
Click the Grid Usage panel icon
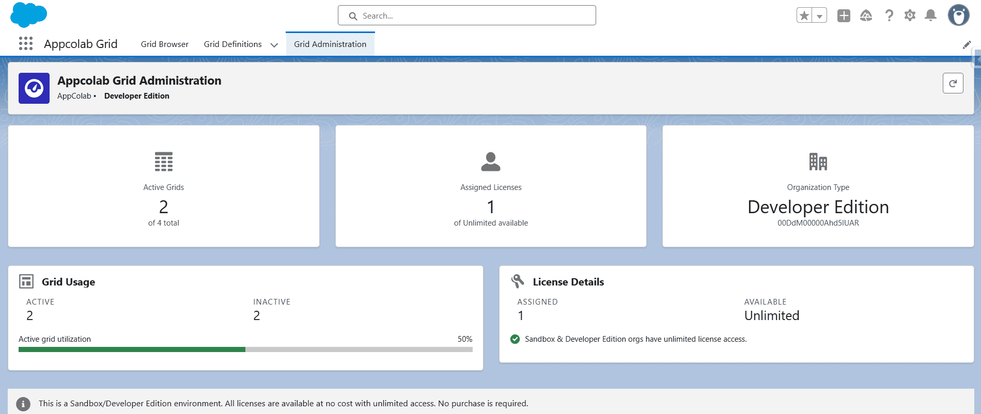(26, 281)
